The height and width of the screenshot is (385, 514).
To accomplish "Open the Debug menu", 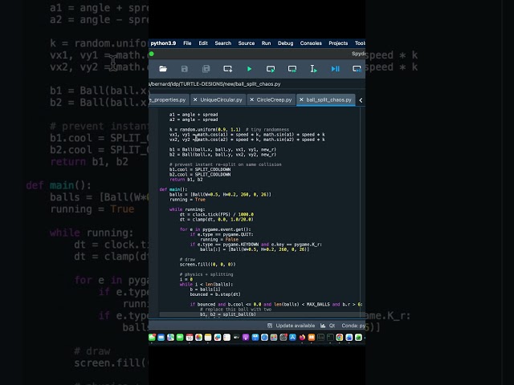I will coord(286,43).
